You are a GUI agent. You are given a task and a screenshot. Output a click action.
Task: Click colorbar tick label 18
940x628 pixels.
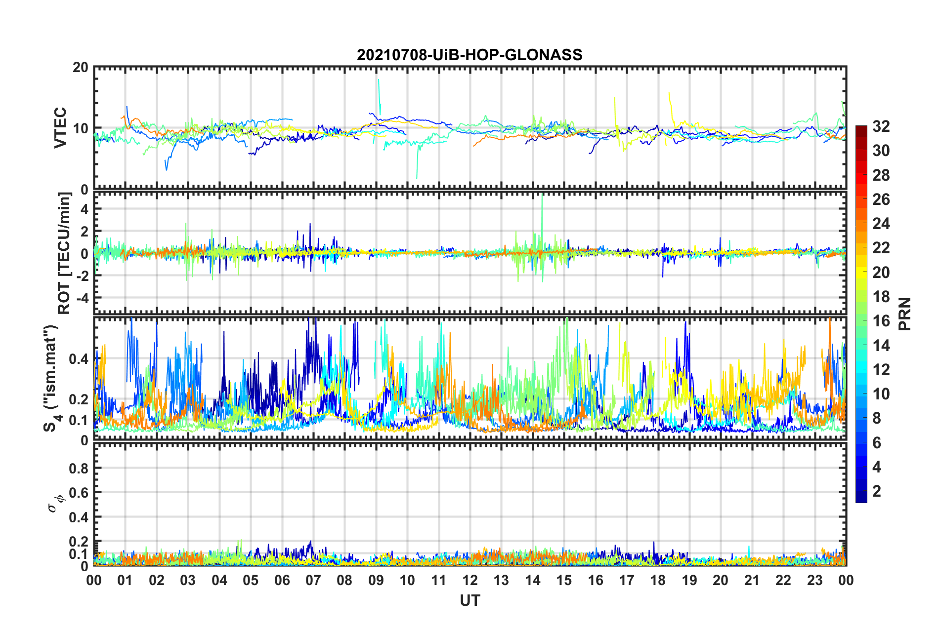tap(881, 297)
